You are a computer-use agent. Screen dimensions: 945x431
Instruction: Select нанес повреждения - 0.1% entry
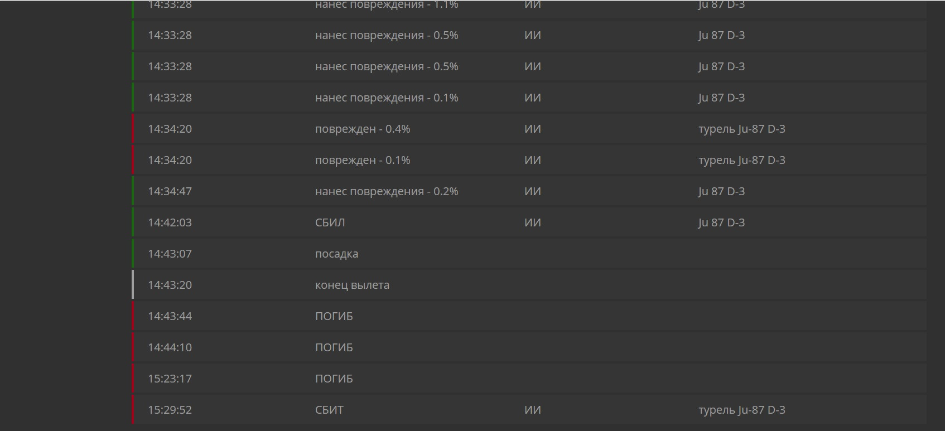tap(387, 98)
